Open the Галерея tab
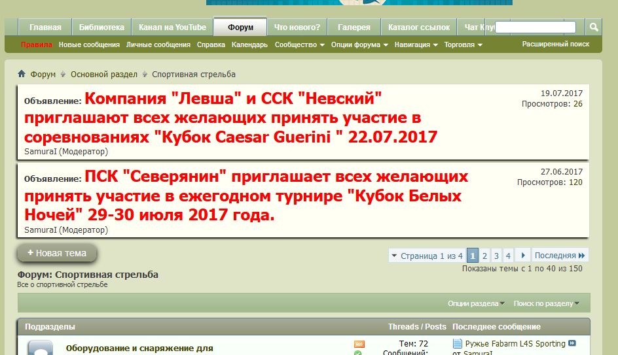This screenshot has width=618, height=355. pyautogui.click(x=354, y=27)
